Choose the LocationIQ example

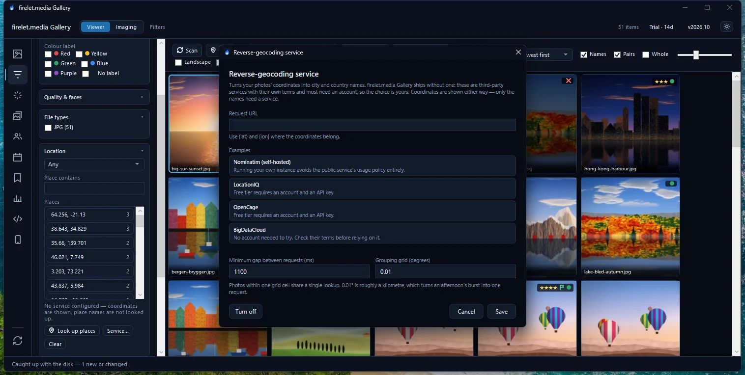coord(372,188)
